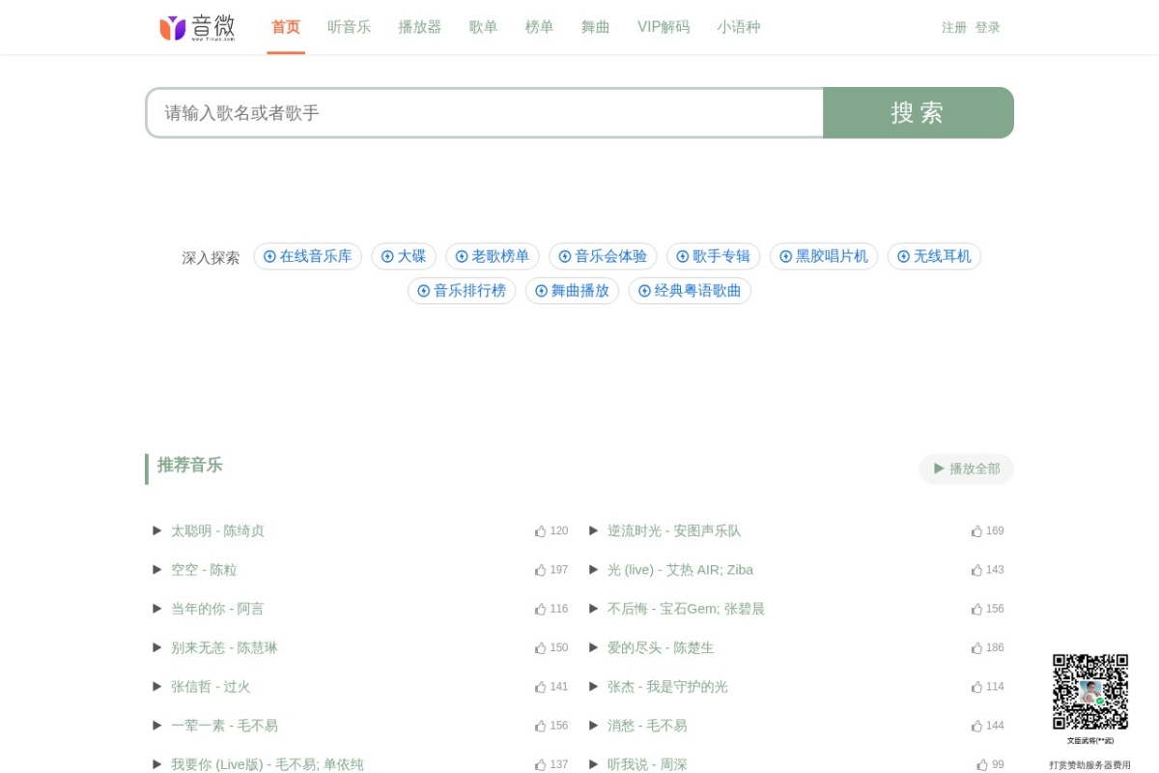Hit the play triangle for 张信哲 - 过火
The height and width of the screenshot is (773, 1159).
(x=157, y=686)
